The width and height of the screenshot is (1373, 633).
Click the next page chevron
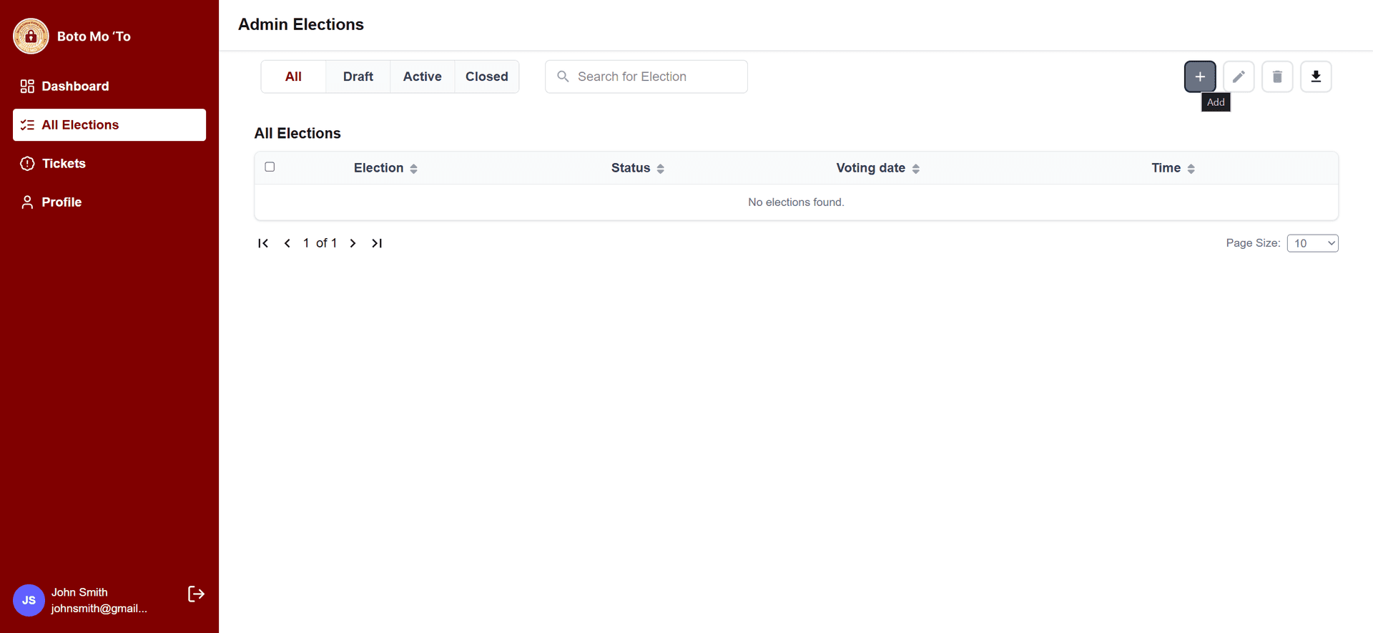pyautogui.click(x=353, y=243)
